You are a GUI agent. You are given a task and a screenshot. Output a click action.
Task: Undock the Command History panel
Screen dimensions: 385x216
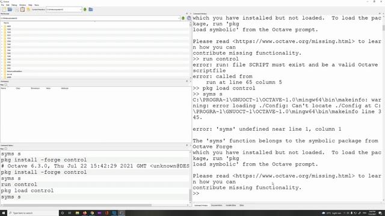coord(187,145)
